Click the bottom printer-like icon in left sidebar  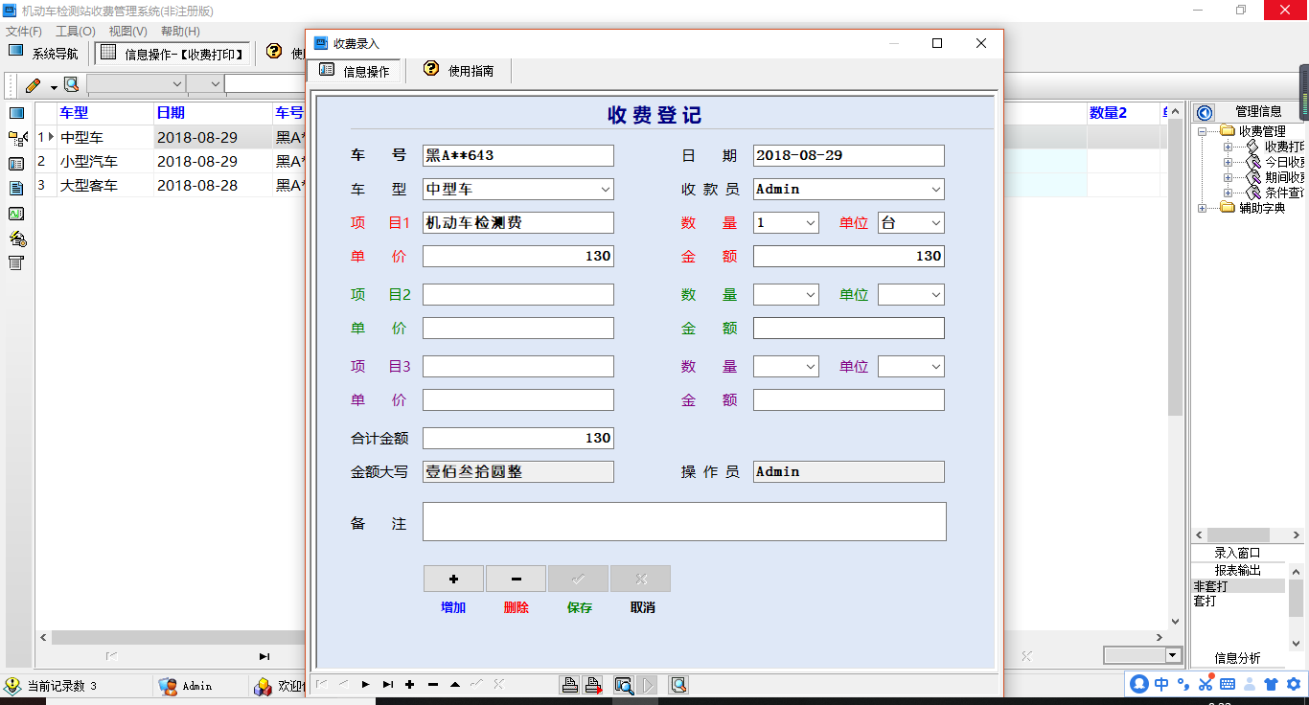click(x=16, y=262)
